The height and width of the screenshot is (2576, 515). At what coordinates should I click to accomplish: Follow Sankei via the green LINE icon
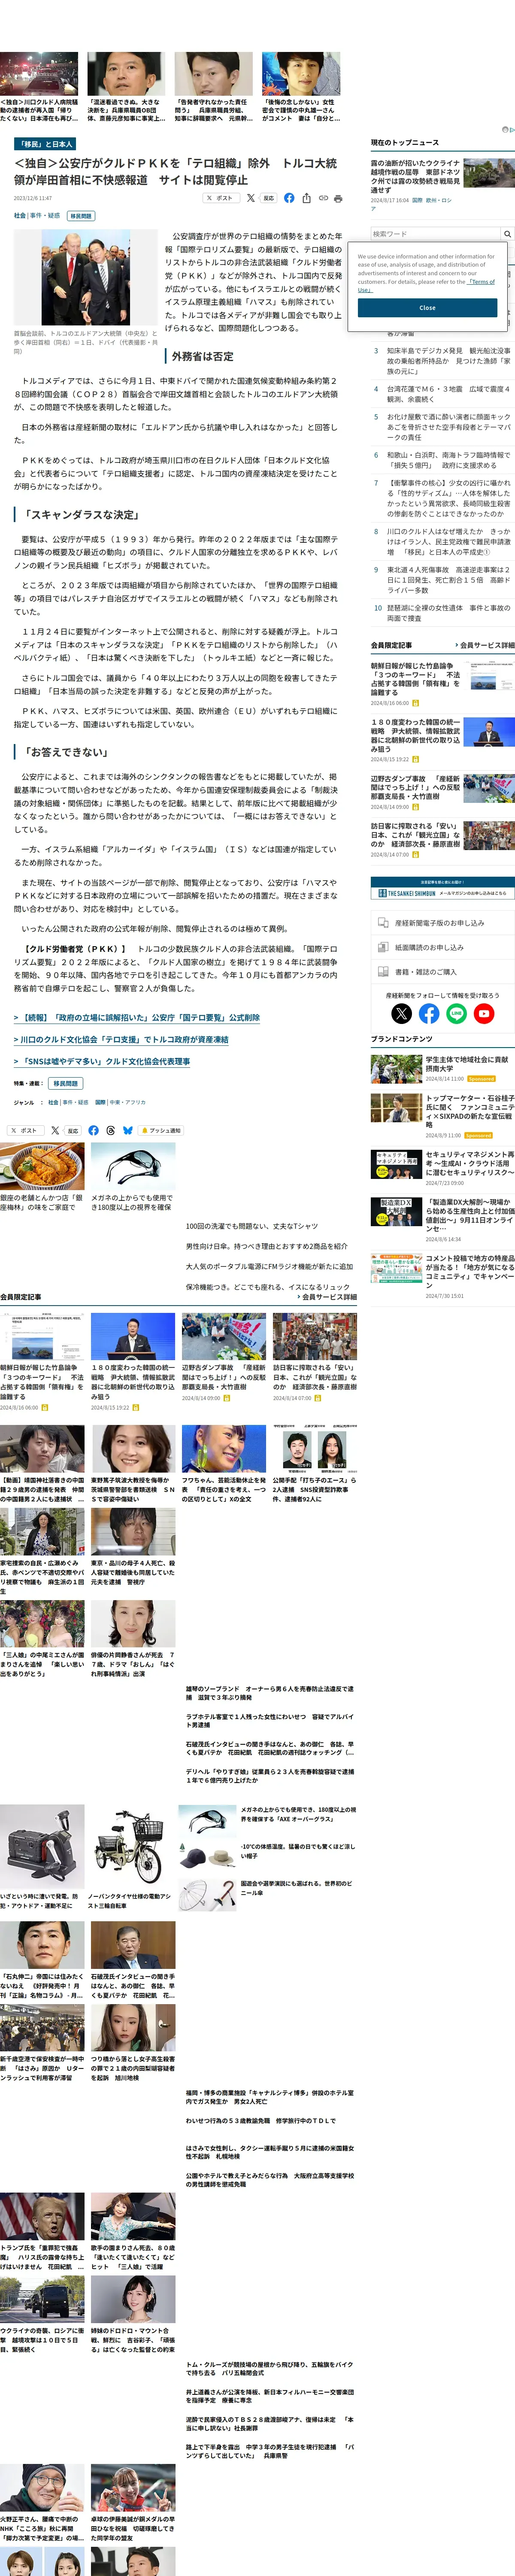tap(456, 1013)
